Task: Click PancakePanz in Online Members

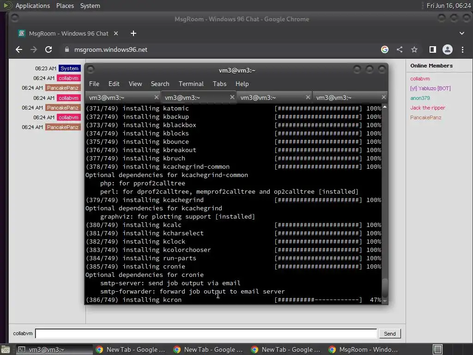Action: pyautogui.click(x=425, y=117)
